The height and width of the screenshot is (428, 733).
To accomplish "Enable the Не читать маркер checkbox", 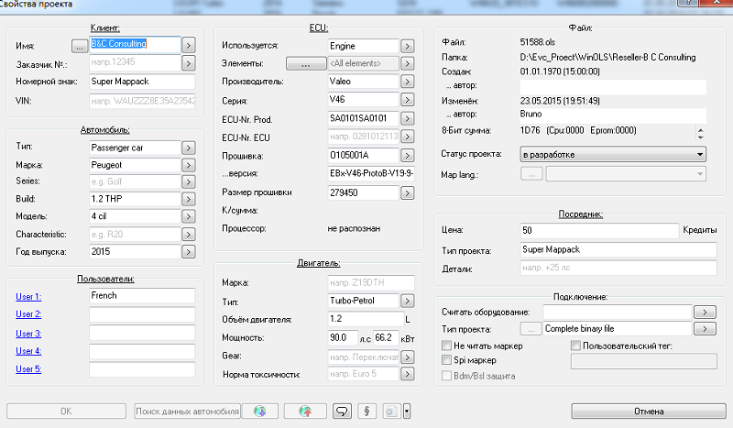I will point(447,346).
